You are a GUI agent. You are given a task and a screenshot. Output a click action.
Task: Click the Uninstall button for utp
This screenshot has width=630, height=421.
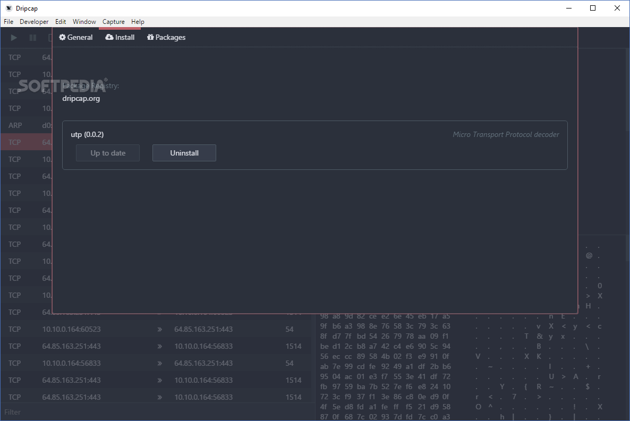(184, 153)
